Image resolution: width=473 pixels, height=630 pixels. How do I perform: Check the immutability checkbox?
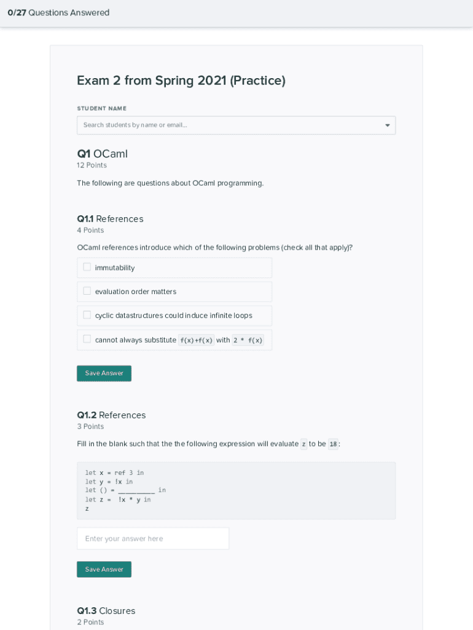tap(87, 267)
